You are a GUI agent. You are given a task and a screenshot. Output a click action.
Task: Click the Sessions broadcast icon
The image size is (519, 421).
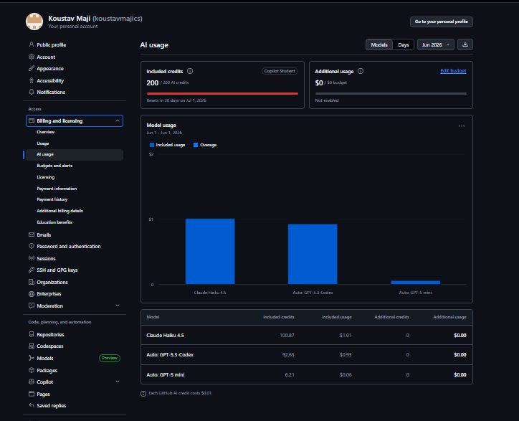[32, 258]
